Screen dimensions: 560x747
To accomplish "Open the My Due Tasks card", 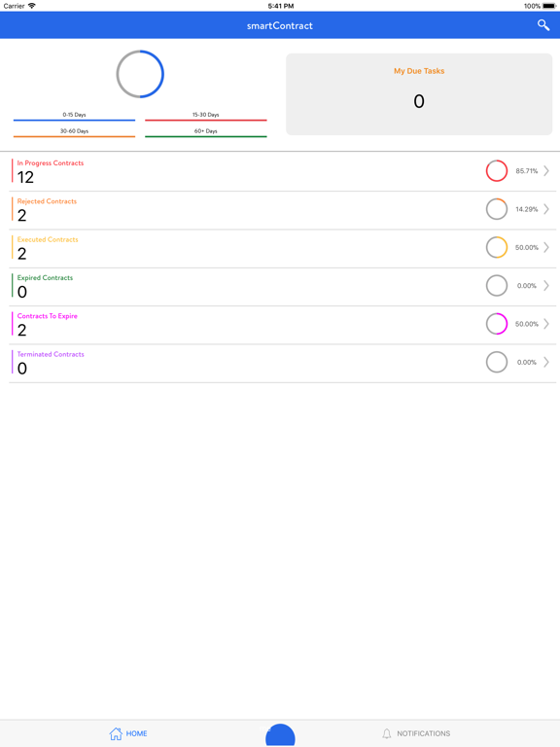I will pos(419,93).
